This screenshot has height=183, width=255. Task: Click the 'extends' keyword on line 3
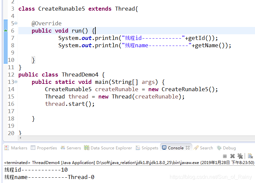(x=100, y=9)
